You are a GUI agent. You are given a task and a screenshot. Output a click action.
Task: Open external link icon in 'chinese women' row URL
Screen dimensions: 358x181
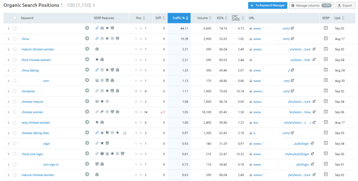[314, 112]
